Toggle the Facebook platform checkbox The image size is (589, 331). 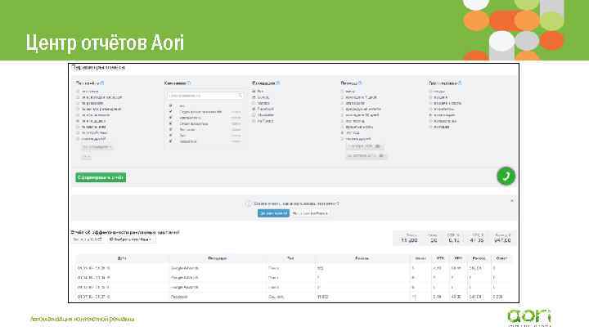(x=254, y=109)
